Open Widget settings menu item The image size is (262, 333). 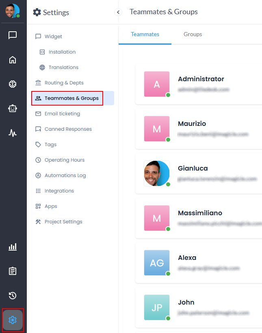tap(53, 37)
